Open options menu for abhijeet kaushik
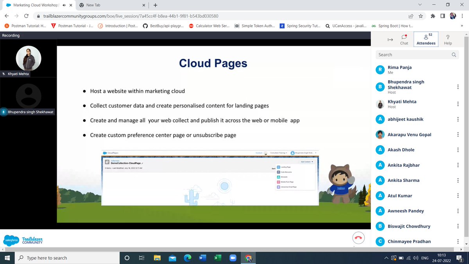Screen dimensions: 469x264 click(458, 119)
